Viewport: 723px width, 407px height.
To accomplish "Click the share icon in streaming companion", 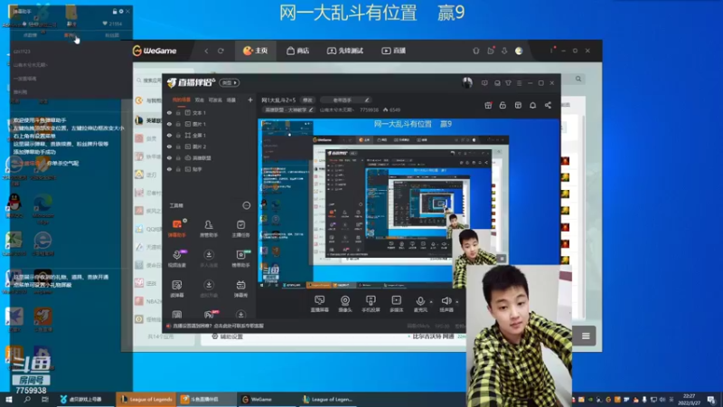I will pyautogui.click(x=548, y=105).
